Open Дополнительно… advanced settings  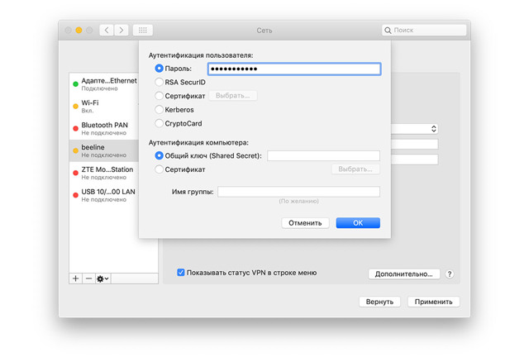[x=404, y=274]
